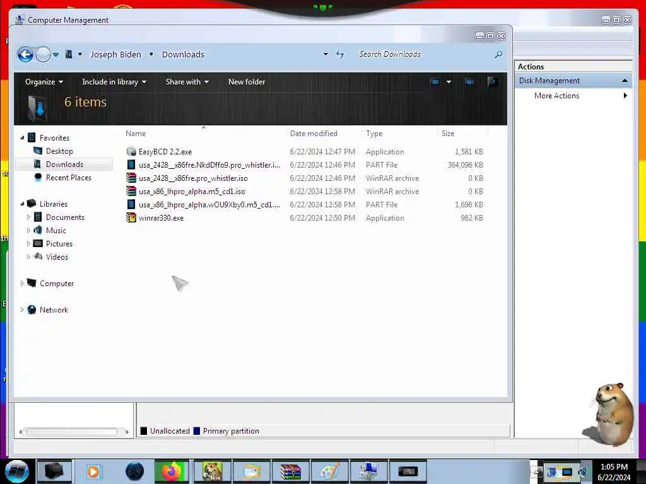Click the black box taskbar icon
The height and width of the screenshot is (484, 646).
click(54, 471)
